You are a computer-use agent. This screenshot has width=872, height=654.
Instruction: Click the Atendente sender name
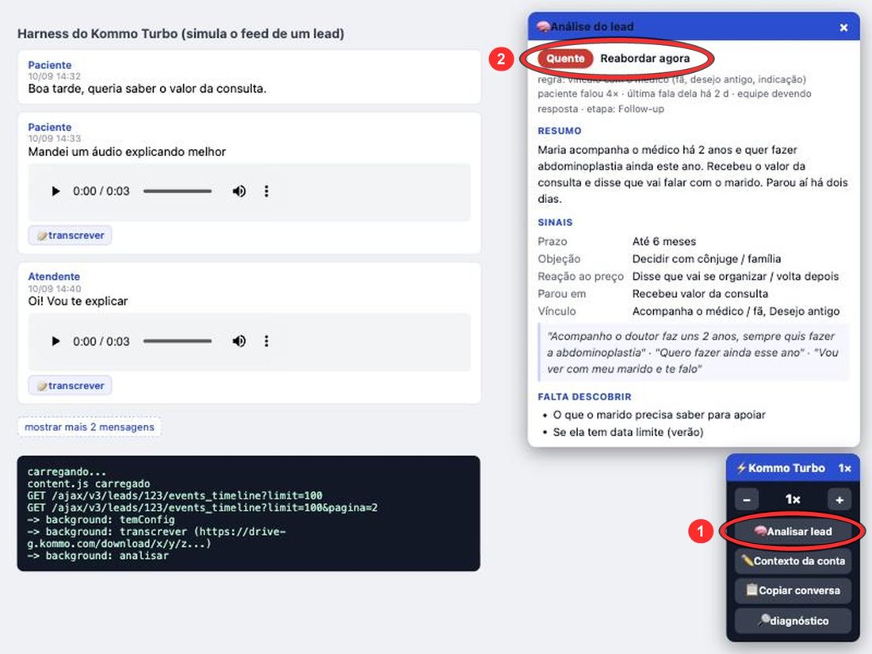tap(54, 277)
